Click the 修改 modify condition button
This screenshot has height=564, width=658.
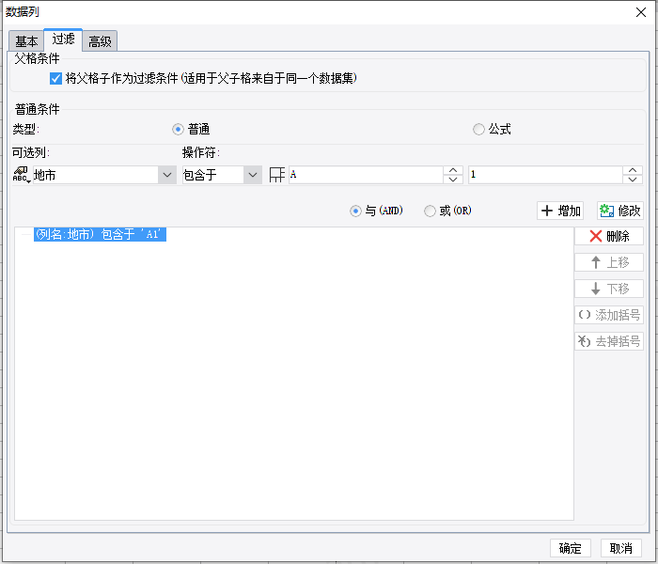click(x=620, y=211)
